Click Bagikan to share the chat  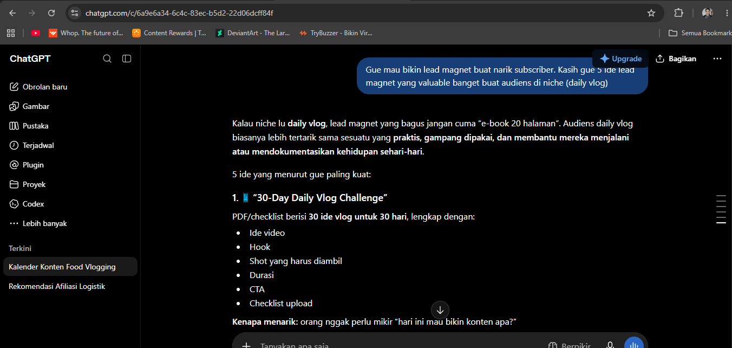click(676, 59)
